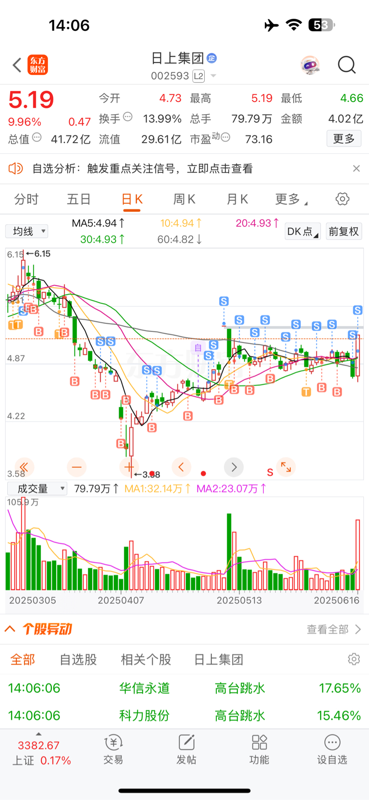
Task: Select the 自选股 filter tab
Action: click(x=78, y=660)
